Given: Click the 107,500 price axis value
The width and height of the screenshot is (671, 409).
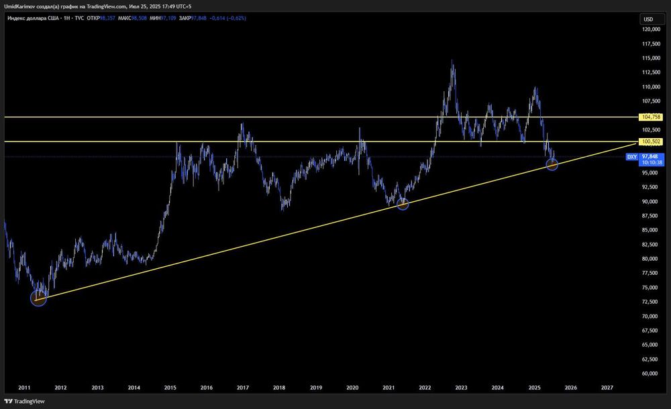Looking at the screenshot, I should coord(652,101).
